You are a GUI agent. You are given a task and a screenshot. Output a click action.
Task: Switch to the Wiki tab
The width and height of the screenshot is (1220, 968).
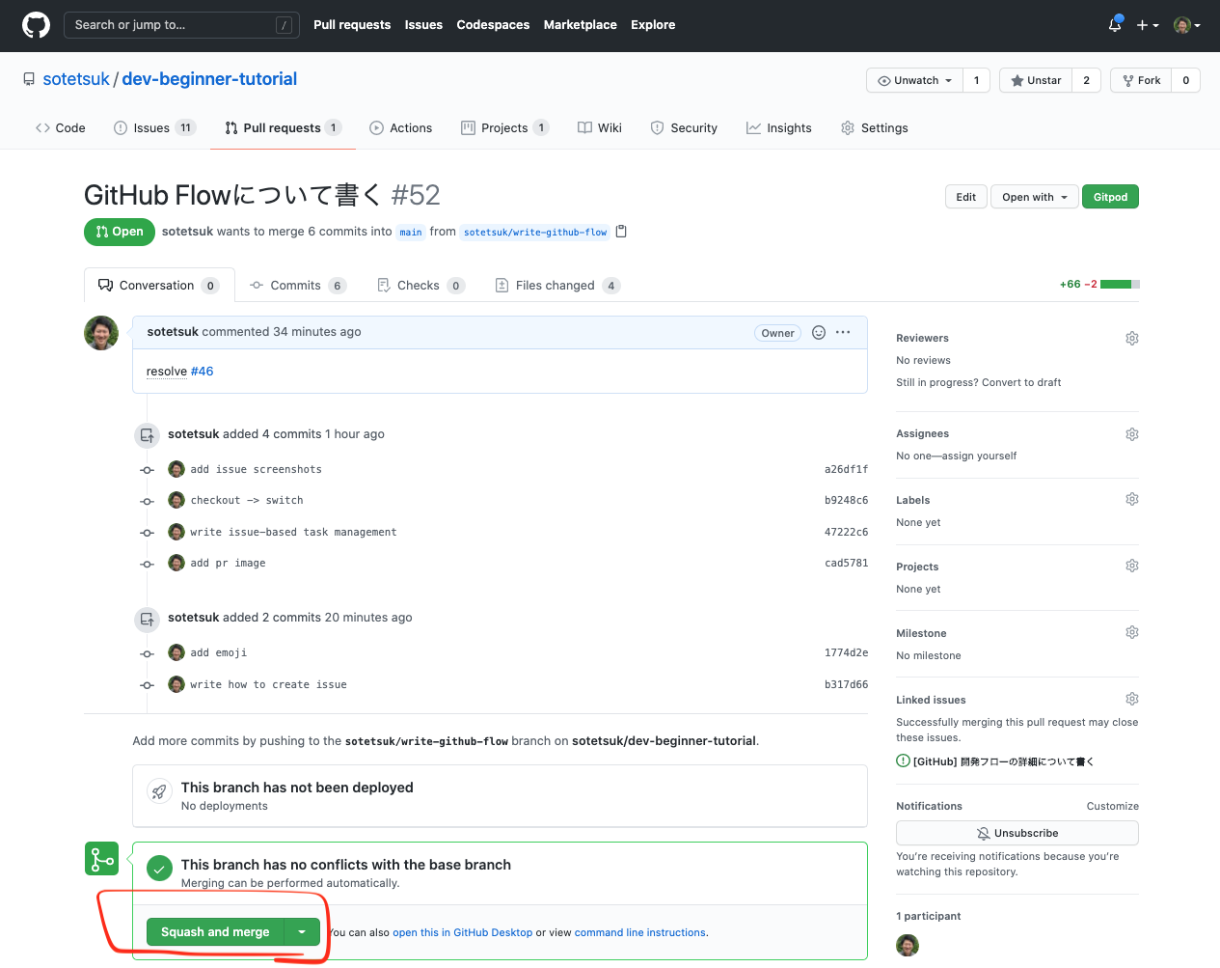[x=599, y=127]
